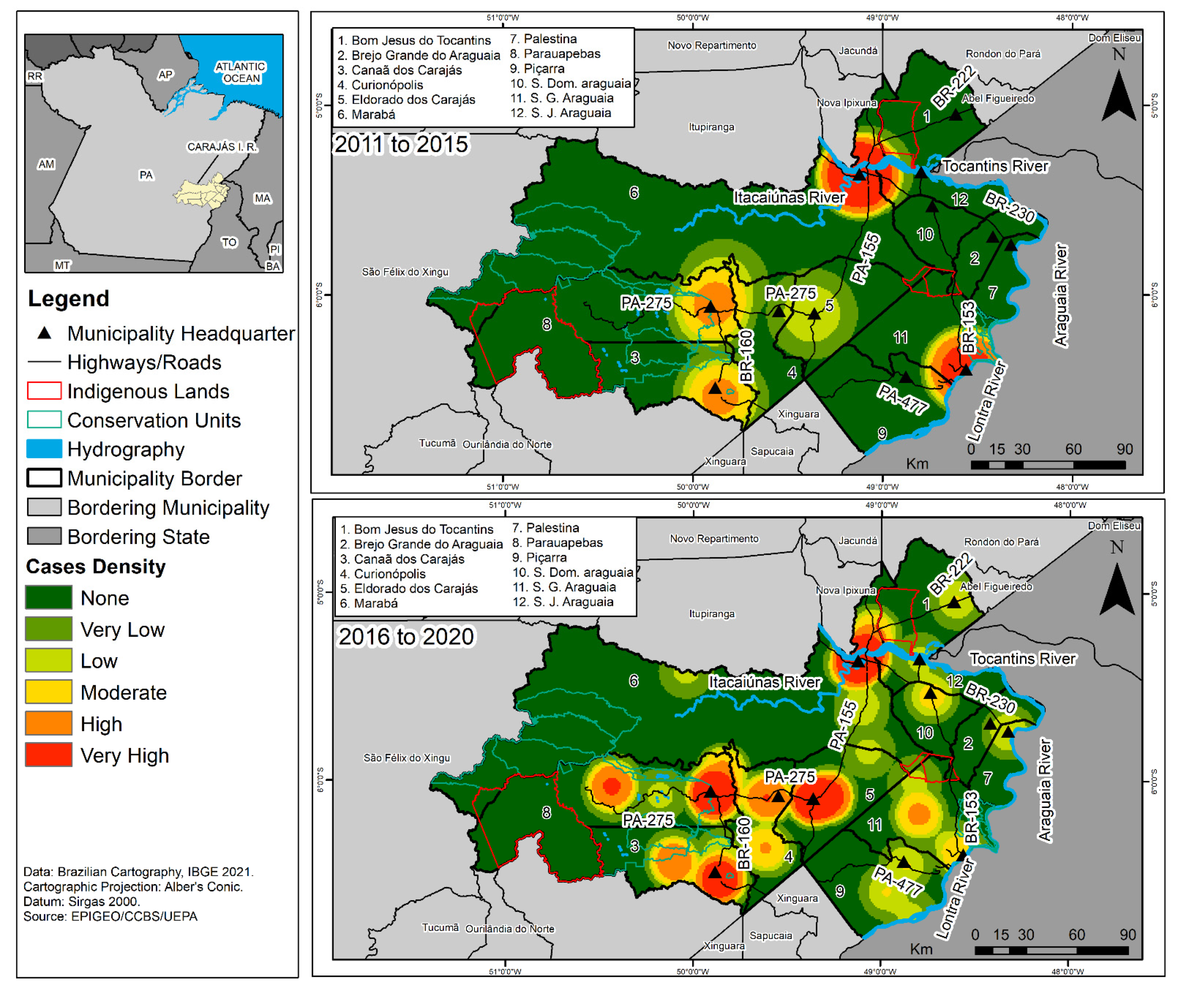
Task: Click the Bordering State gray swatch
Action: pyautogui.click(x=44, y=536)
